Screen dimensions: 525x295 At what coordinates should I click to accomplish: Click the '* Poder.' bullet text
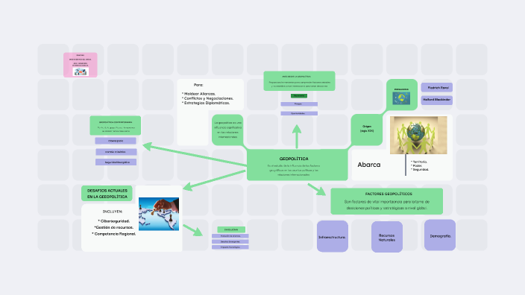click(417, 166)
